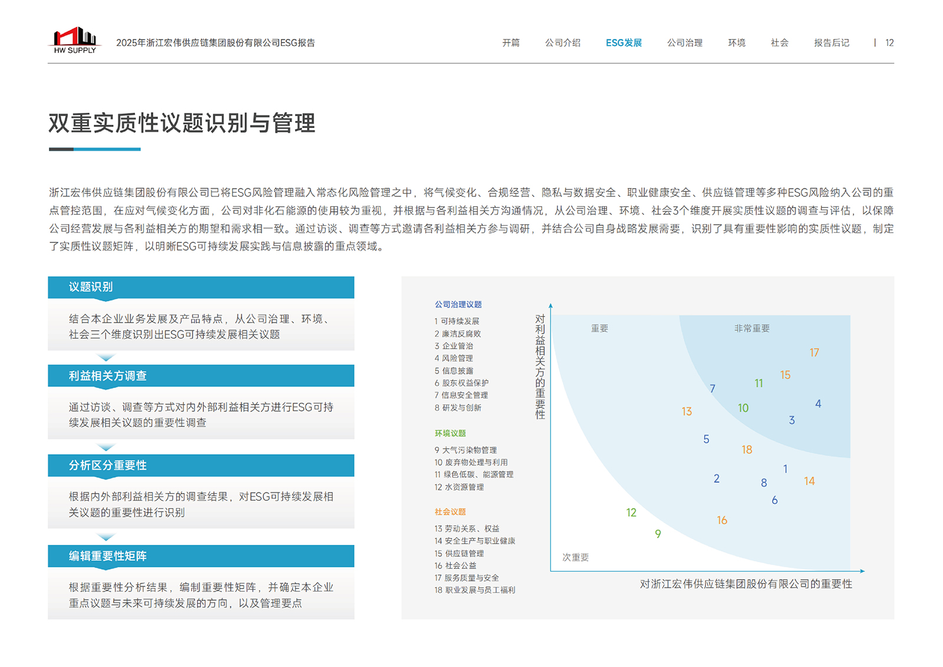Screen dimensions: 943x667
Task: Click the report title 2025年浙江宏伟供应链集团股份有限公司ESG报告
Action: pos(216,43)
